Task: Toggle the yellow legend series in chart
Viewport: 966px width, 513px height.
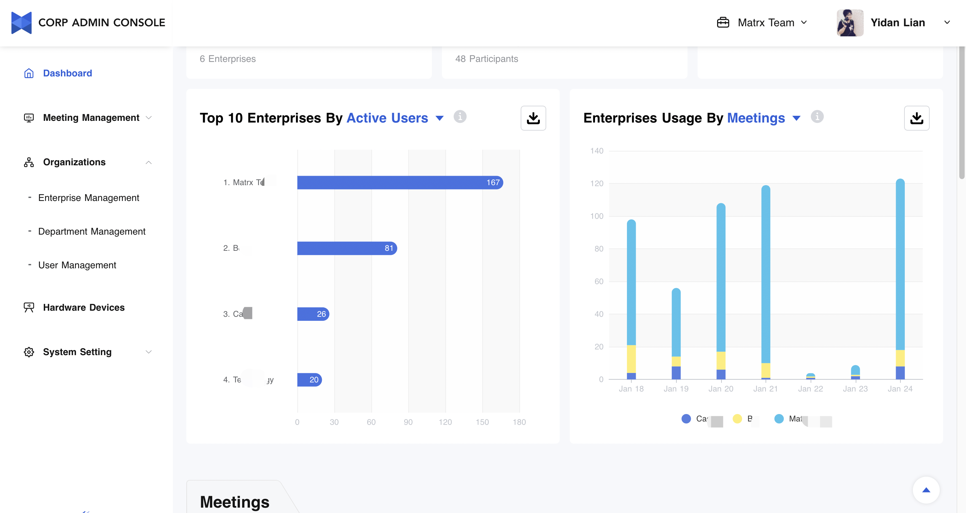Action: point(737,419)
